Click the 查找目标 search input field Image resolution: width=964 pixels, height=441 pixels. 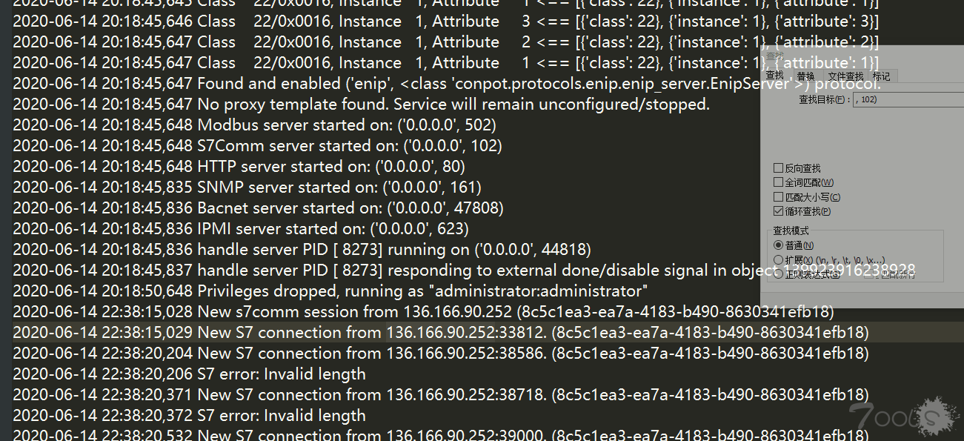908,99
